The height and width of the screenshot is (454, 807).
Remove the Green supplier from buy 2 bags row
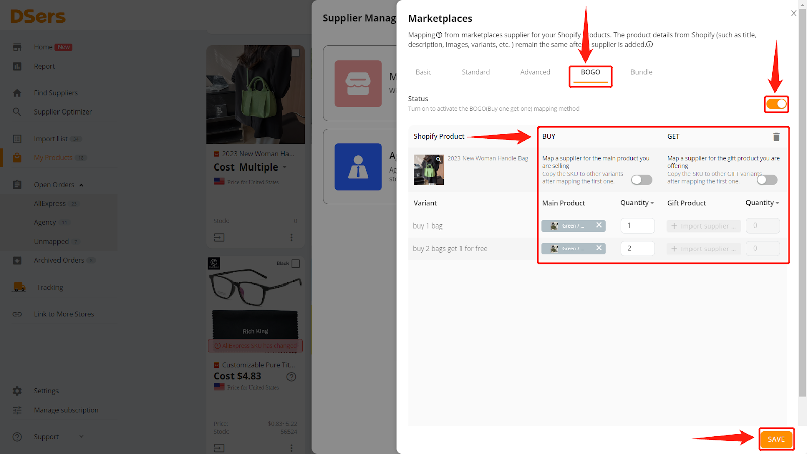[x=599, y=248]
